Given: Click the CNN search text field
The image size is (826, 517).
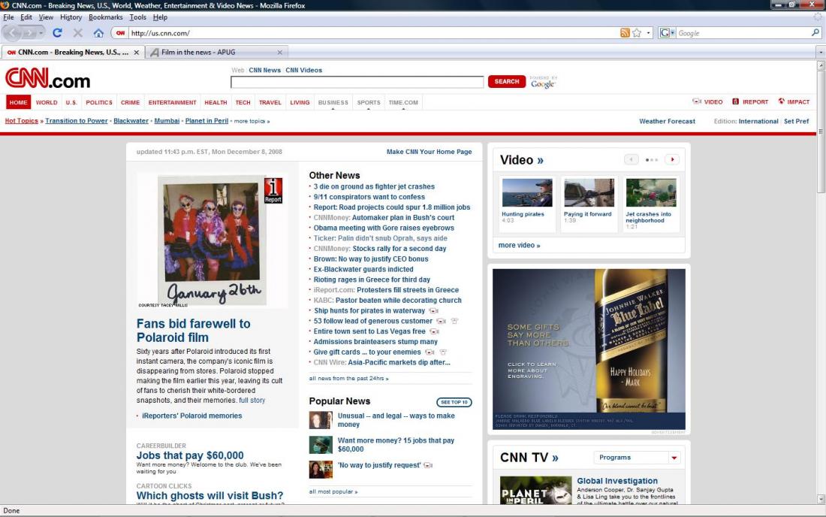Looking at the screenshot, I should 357,82.
